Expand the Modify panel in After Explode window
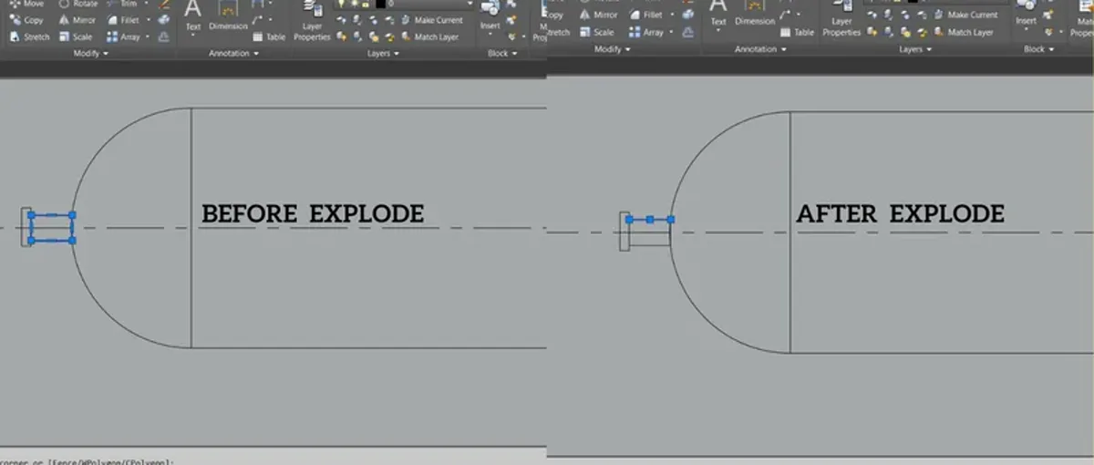The height and width of the screenshot is (465, 1094). pyautogui.click(x=612, y=49)
